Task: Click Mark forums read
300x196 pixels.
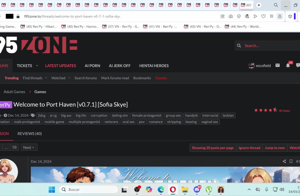Action: (x=115, y=78)
